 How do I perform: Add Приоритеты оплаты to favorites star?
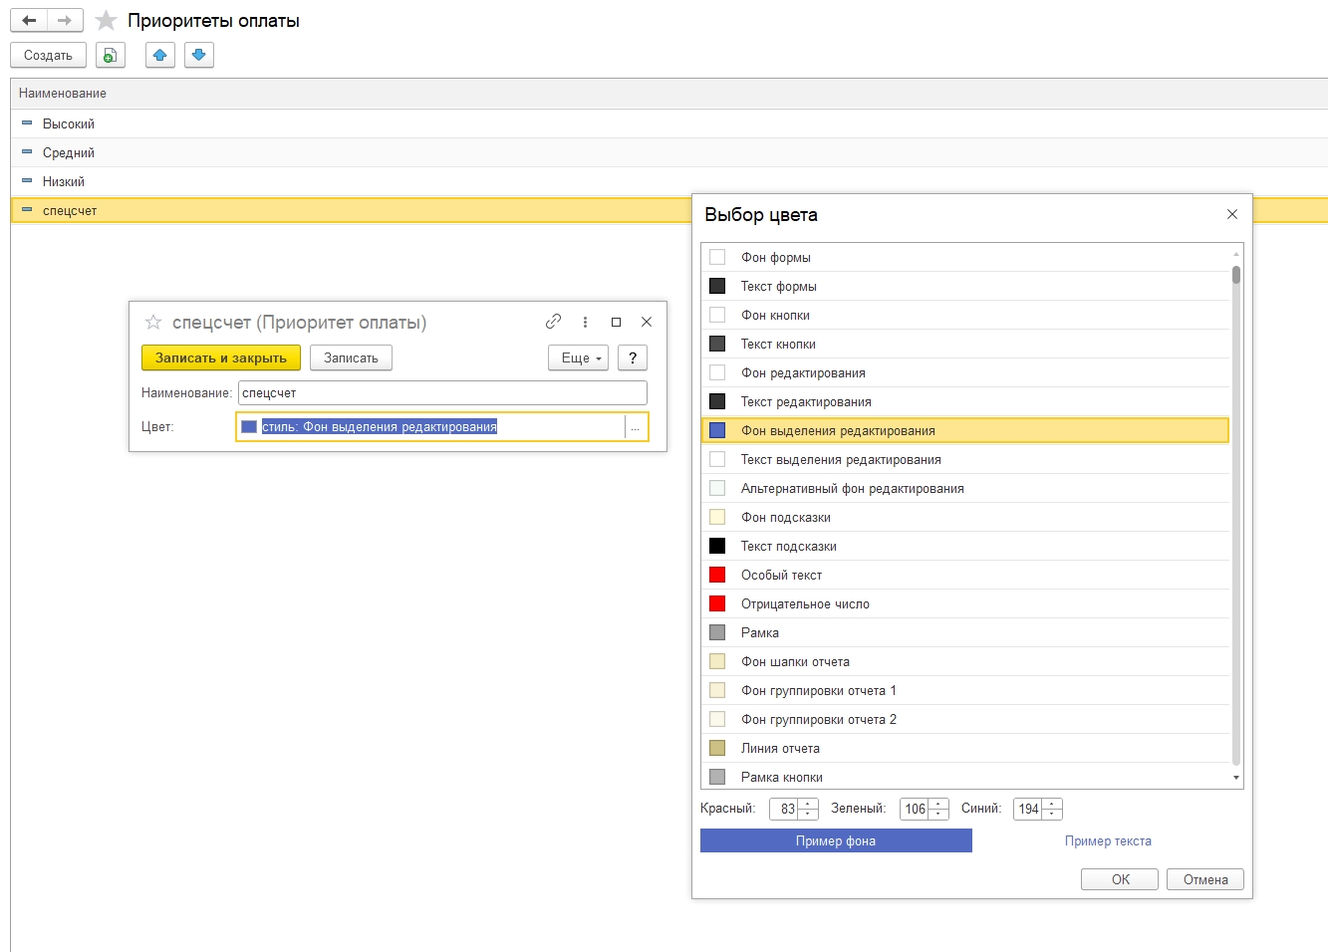(106, 21)
